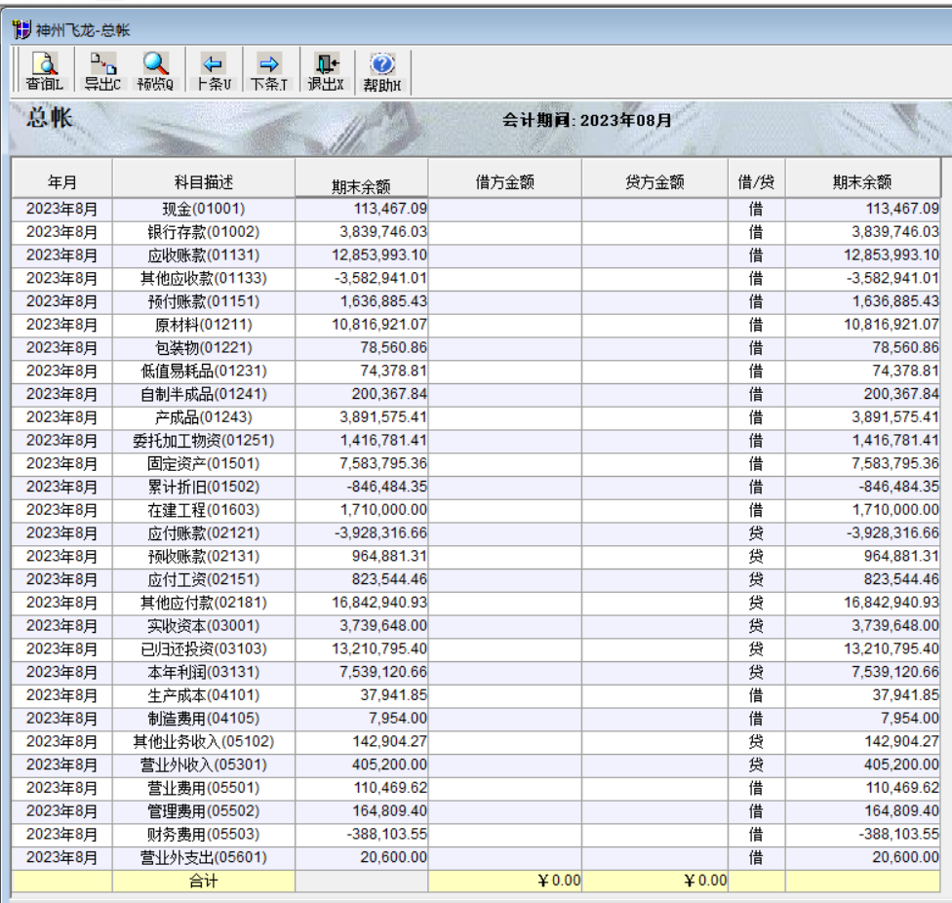The width and height of the screenshot is (952, 903).
Task: Select 预付账款(01151) account cell
Action: (204, 301)
